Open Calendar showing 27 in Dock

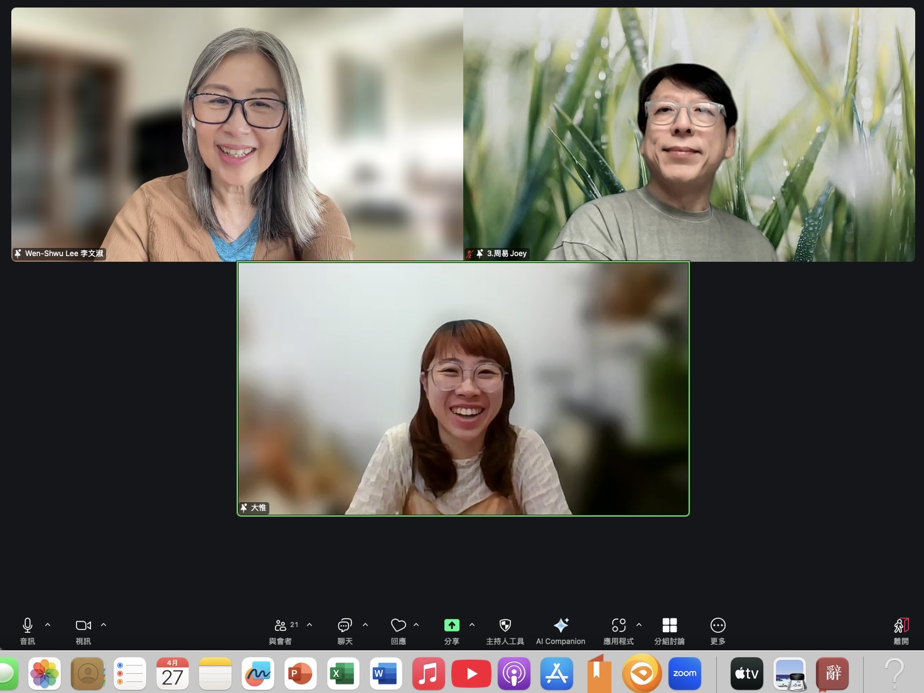pos(173,674)
